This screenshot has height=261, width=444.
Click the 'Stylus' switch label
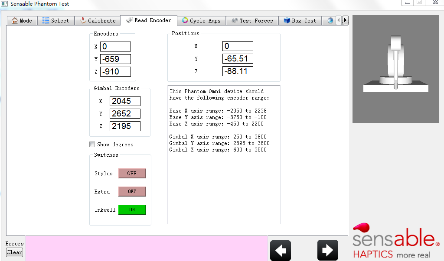104,174
